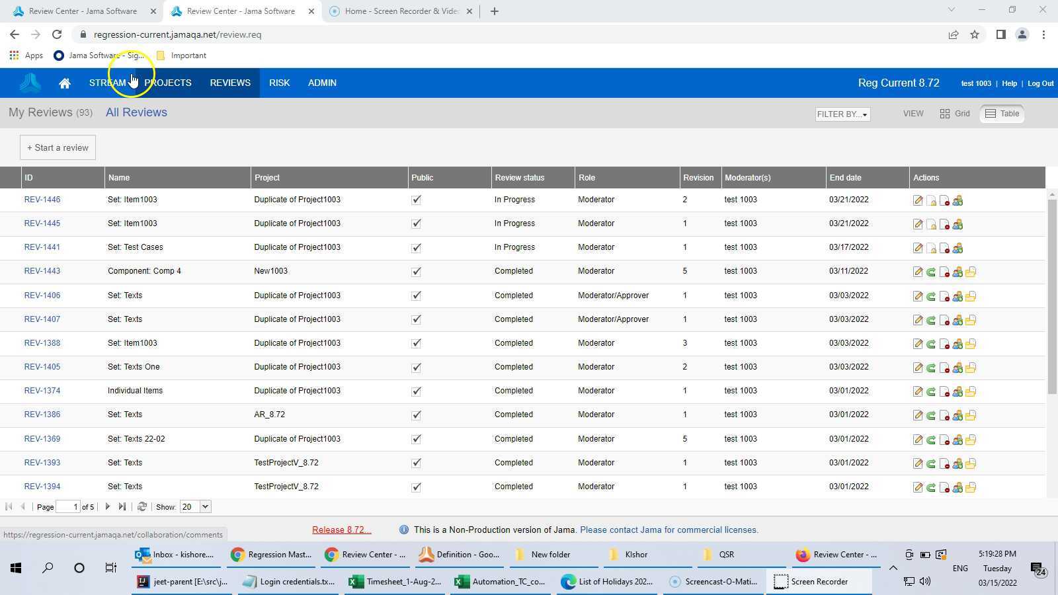
Task: Close the REV-1445 review via lock icon
Action: 931,224
